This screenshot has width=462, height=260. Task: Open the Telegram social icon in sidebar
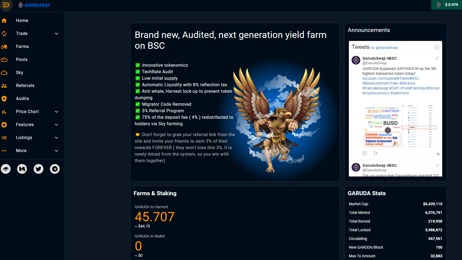point(55,169)
